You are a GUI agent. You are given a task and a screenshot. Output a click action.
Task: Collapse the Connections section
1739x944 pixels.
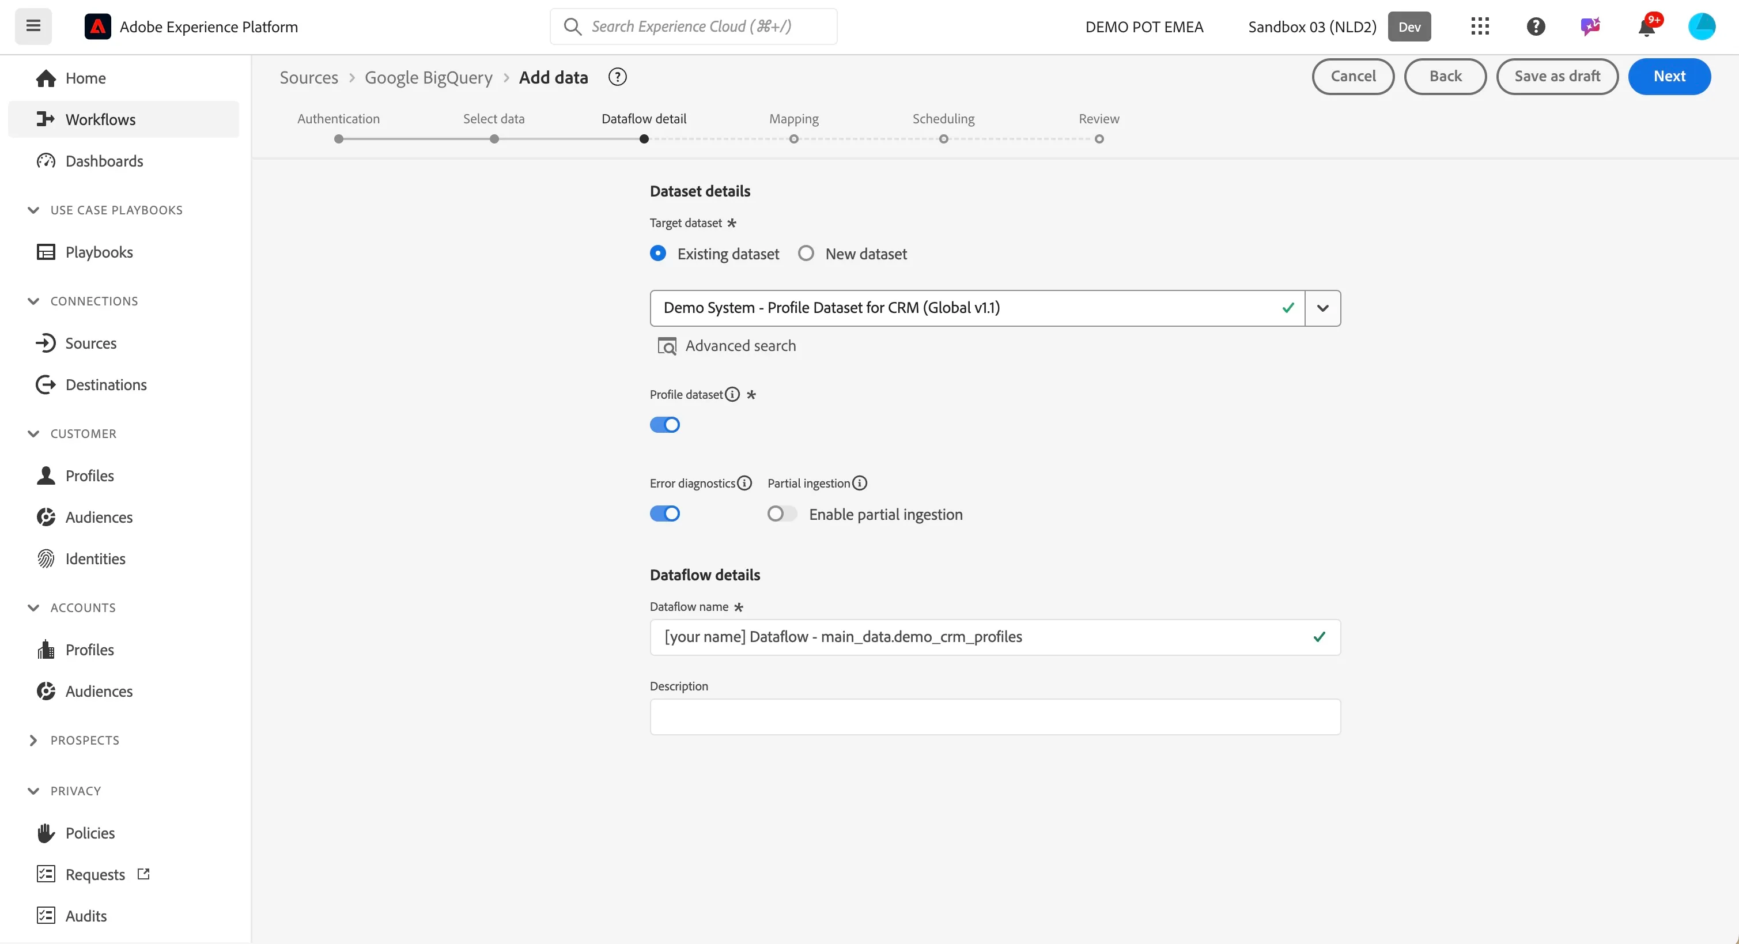click(x=33, y=301)
